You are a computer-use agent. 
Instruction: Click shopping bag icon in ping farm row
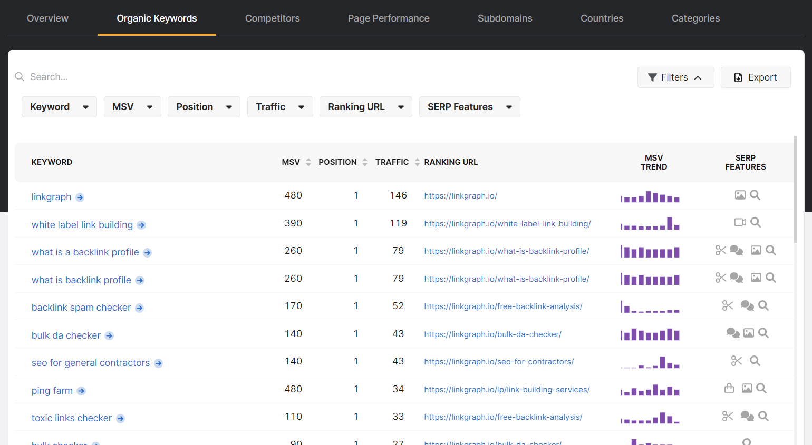tap(729, 388)
